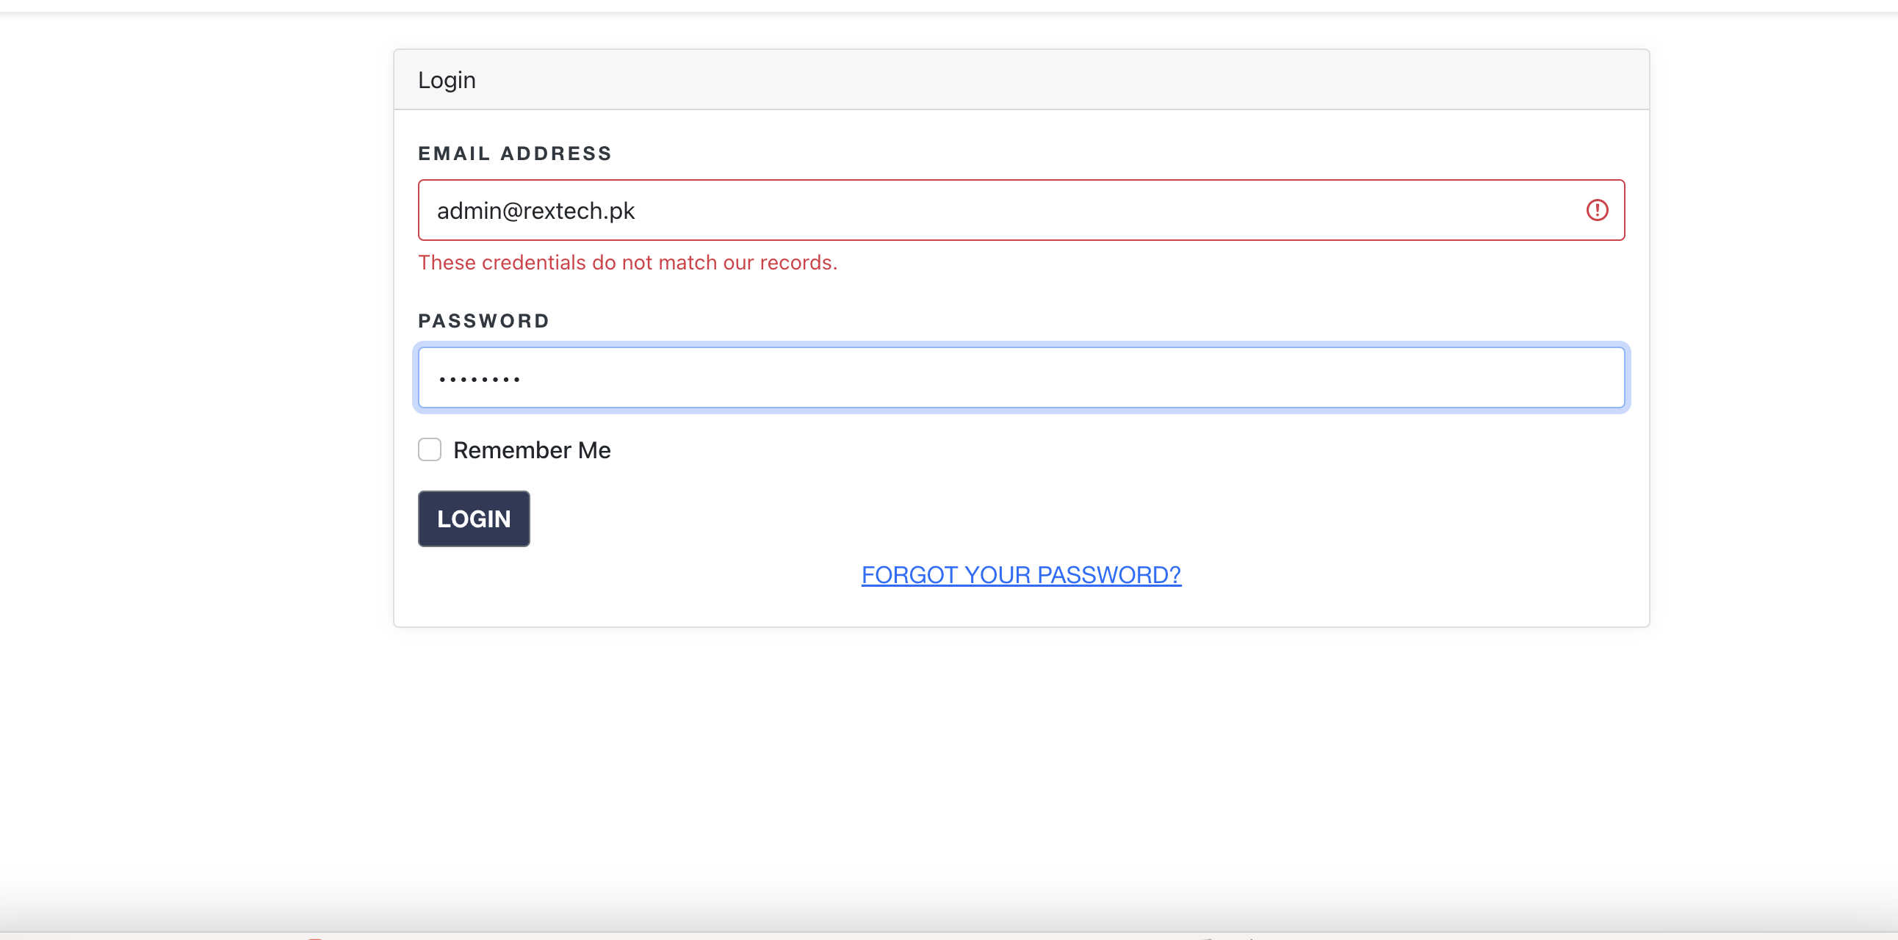Screen dimensions: 1898x940
Task: Enable the Remember Me checkbox
Action: pos(430,449)
